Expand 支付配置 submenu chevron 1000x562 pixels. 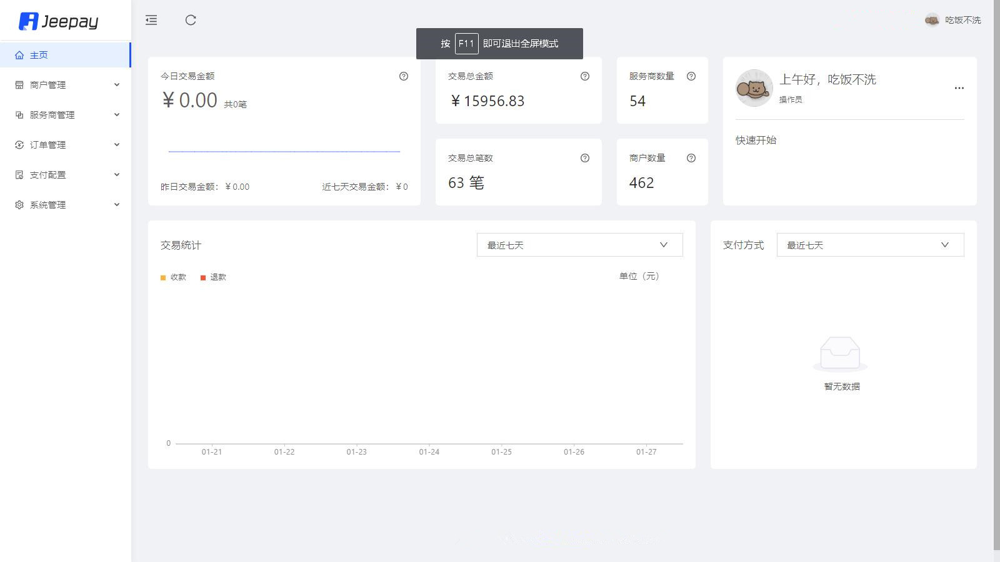click(117, 175)
